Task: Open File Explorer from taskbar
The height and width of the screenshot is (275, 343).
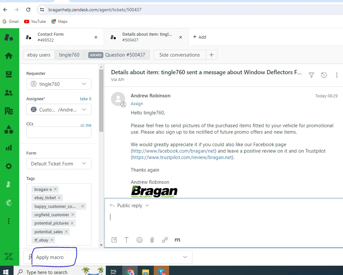Action: pos(145,272)
